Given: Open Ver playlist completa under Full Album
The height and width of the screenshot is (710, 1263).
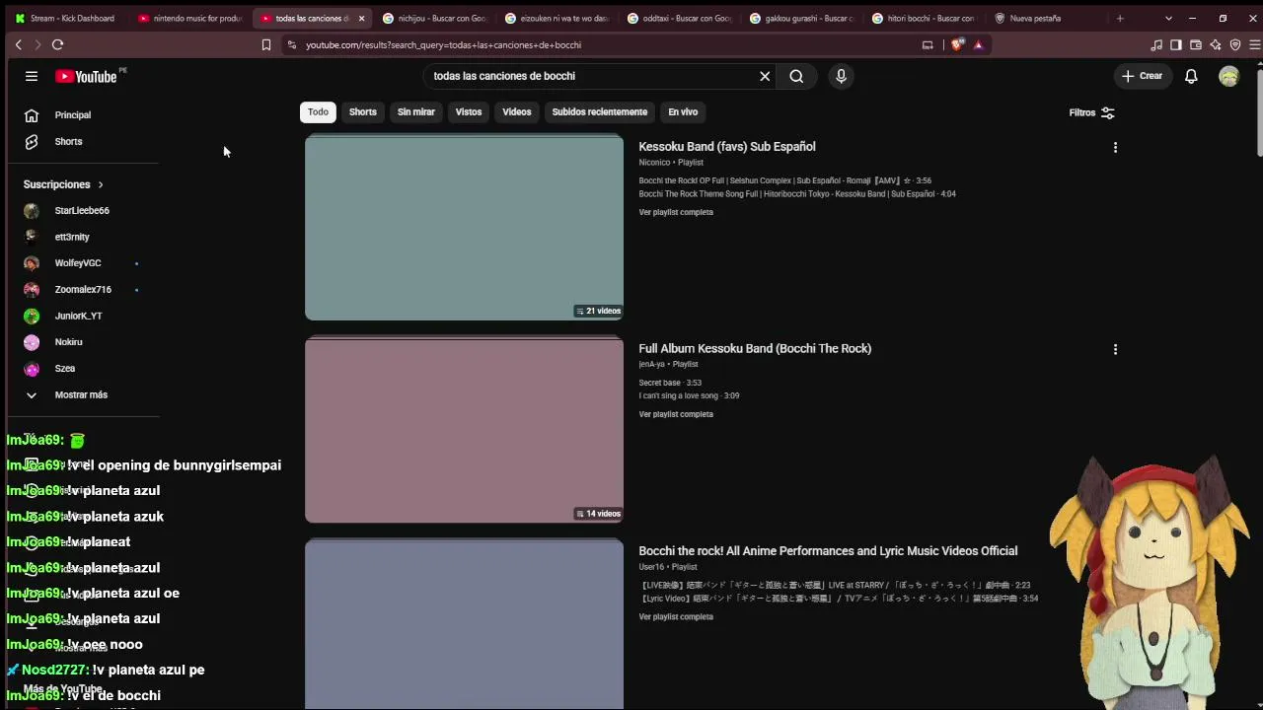Looking at the screenshot, I should coord(676,414).
